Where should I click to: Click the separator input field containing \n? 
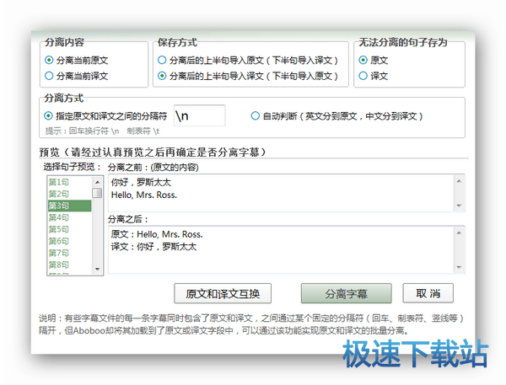click(x=199, y=115)
